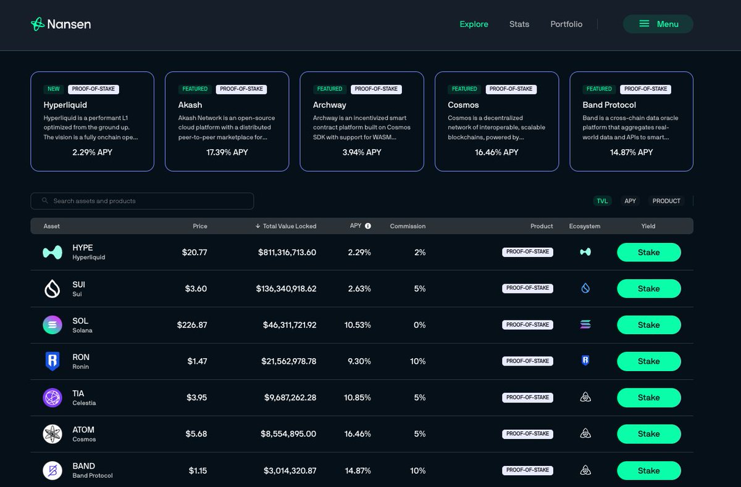Click the $811,316,713.60 TVL value
741x487 pixels.
[x=287, y=252]
